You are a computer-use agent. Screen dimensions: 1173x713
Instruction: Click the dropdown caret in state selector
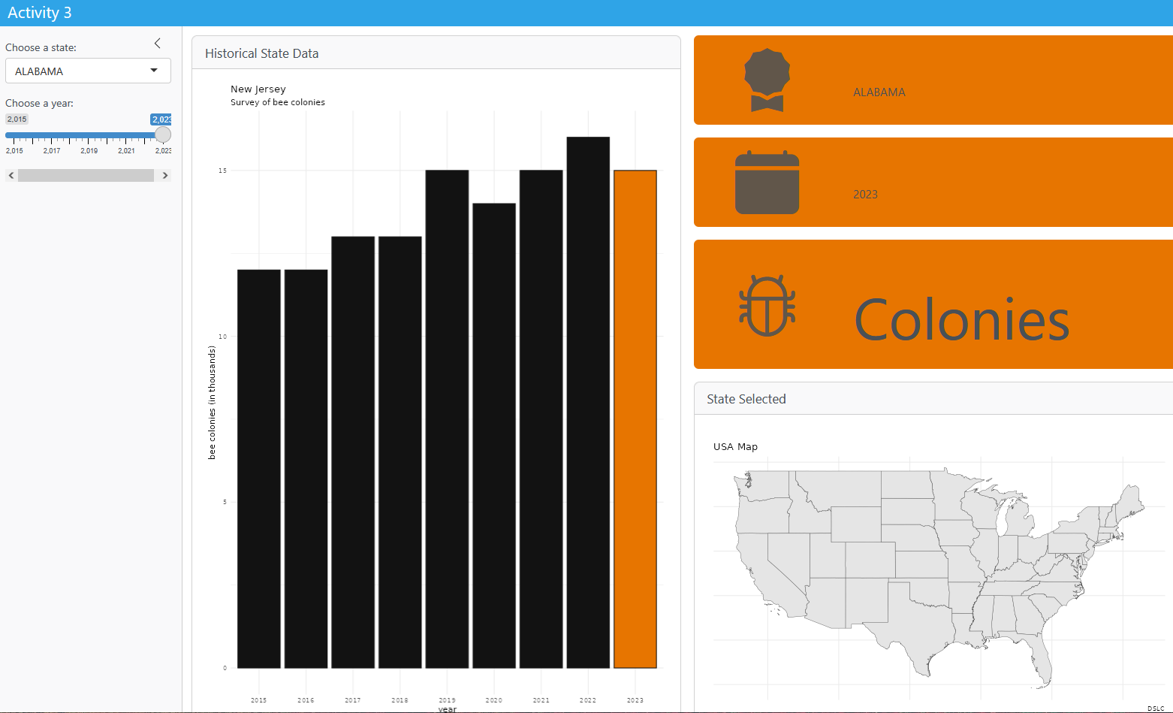point(154,71)
